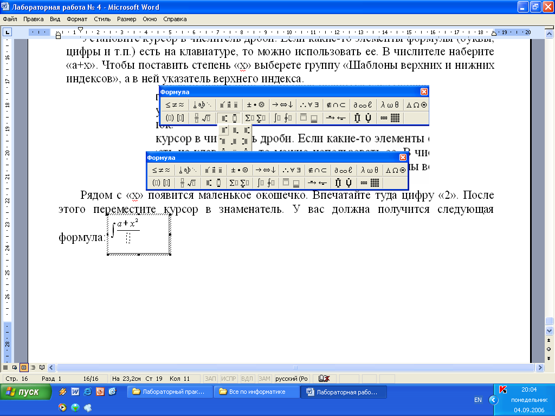Image resolution: width=555 pixels, height=416 pixels.
Task: Open the Вид menu
Action: pyautogui.click(x=55, y=19)
